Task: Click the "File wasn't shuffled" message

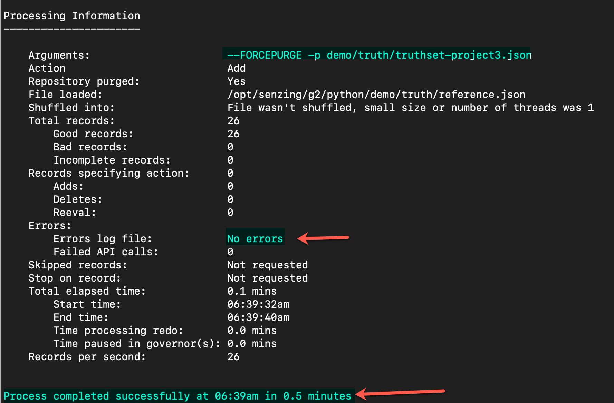Action: (x=410, y=107)
